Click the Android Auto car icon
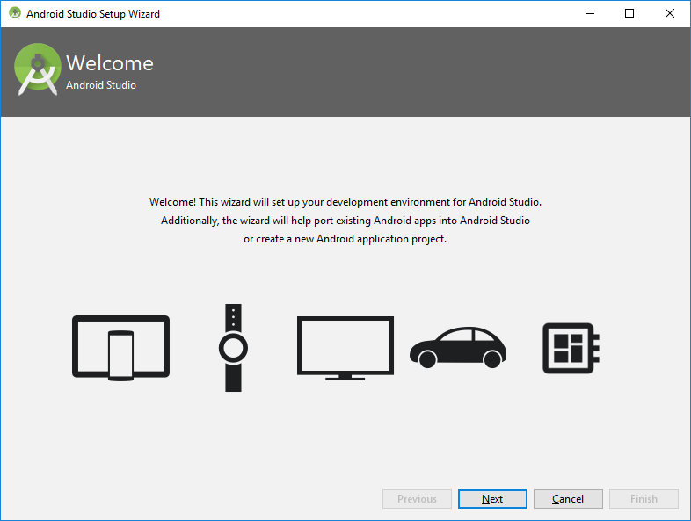The width and height of the screenshot is (691, 521). point(457,348)
